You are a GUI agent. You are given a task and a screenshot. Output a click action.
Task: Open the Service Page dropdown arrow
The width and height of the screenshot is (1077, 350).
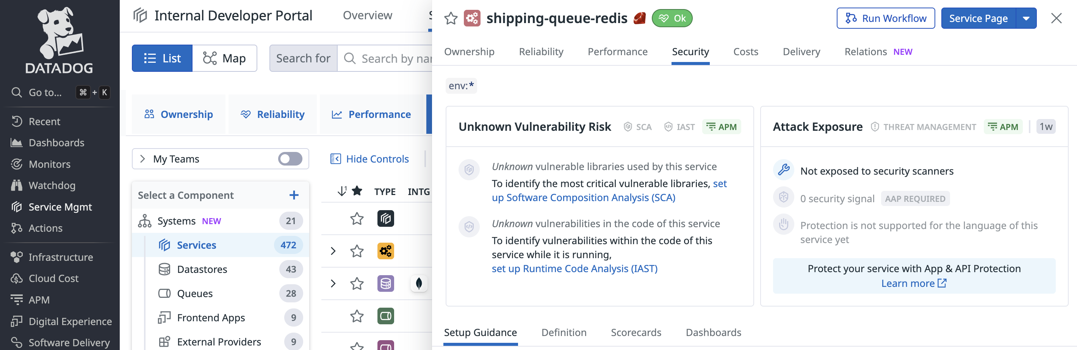coord(1026,19)
